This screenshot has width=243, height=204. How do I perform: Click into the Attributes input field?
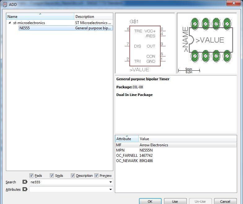[69, 189]
